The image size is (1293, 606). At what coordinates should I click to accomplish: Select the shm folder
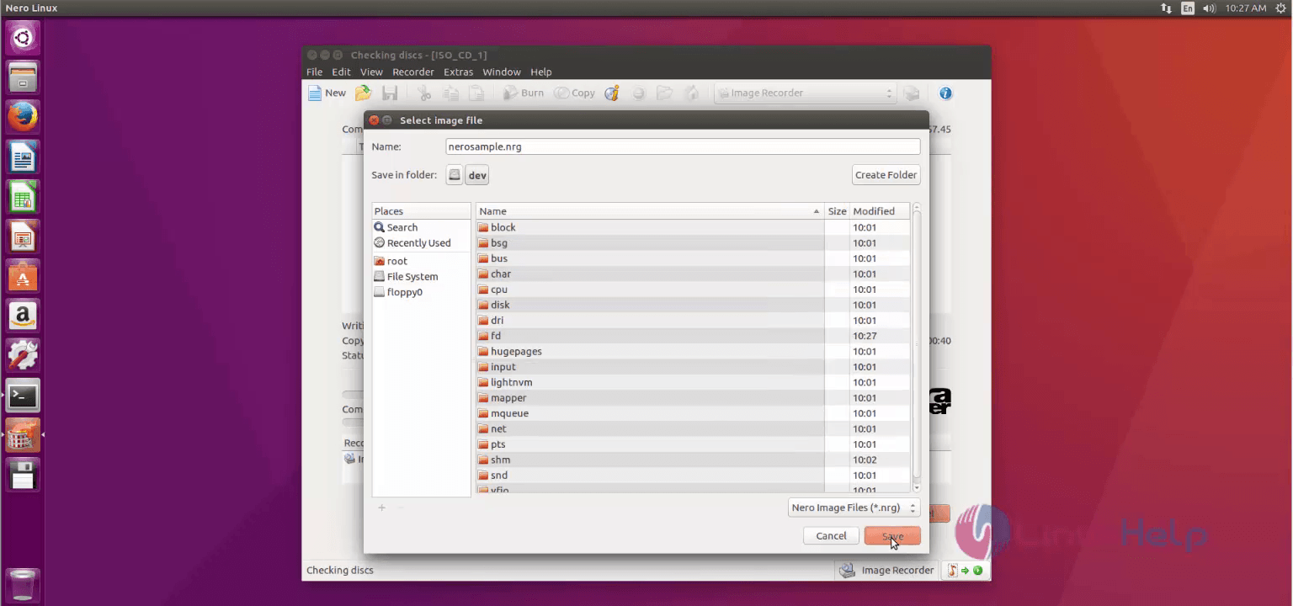tap(693, 460)
